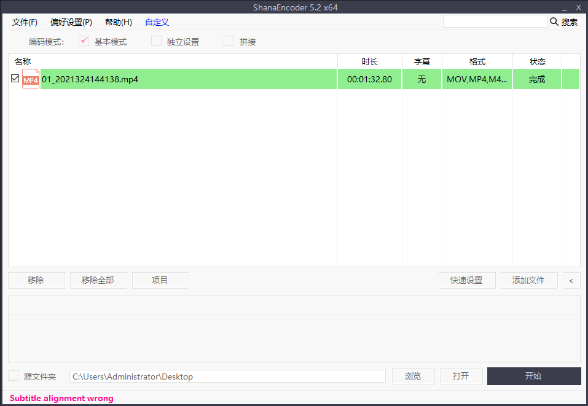Click the search magnifier icon

(554, 21)
